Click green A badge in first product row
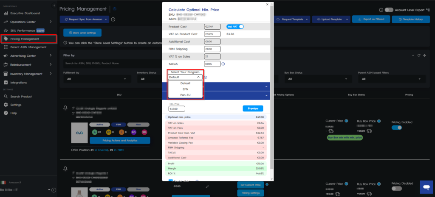 (95, 132)
